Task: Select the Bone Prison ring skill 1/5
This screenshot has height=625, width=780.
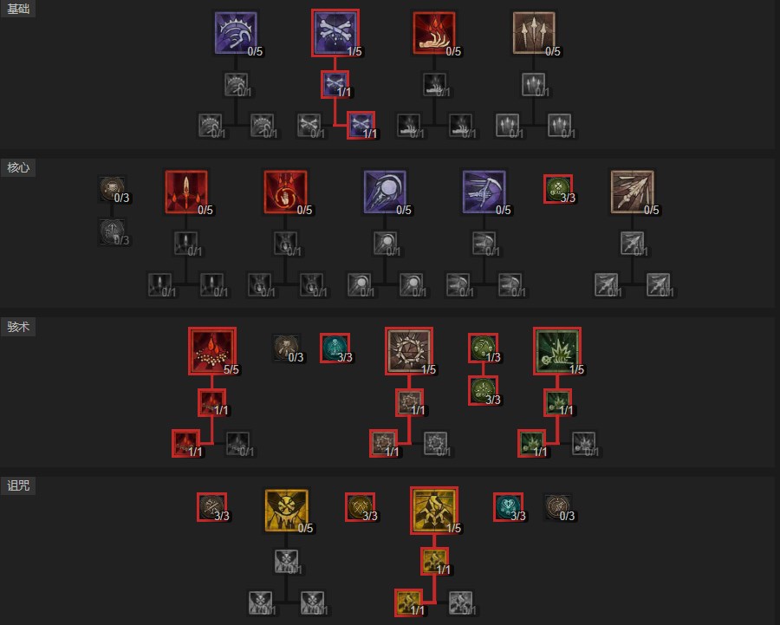Action: [x=409, y=351]
